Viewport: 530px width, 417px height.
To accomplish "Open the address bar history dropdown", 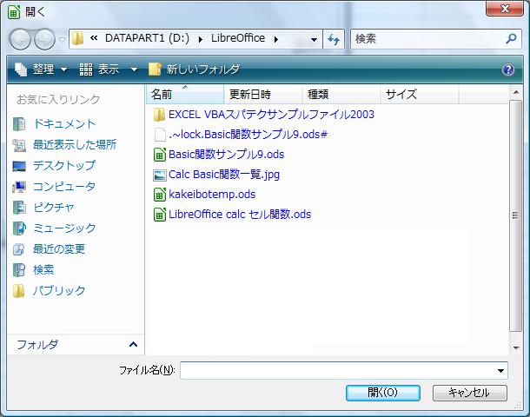I will pyautogui.click(x=314, y=40).
